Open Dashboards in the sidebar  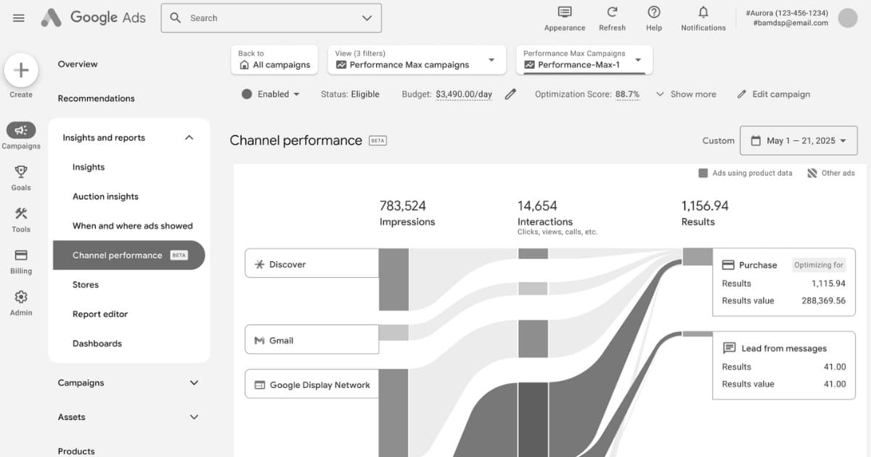(97, 344)
